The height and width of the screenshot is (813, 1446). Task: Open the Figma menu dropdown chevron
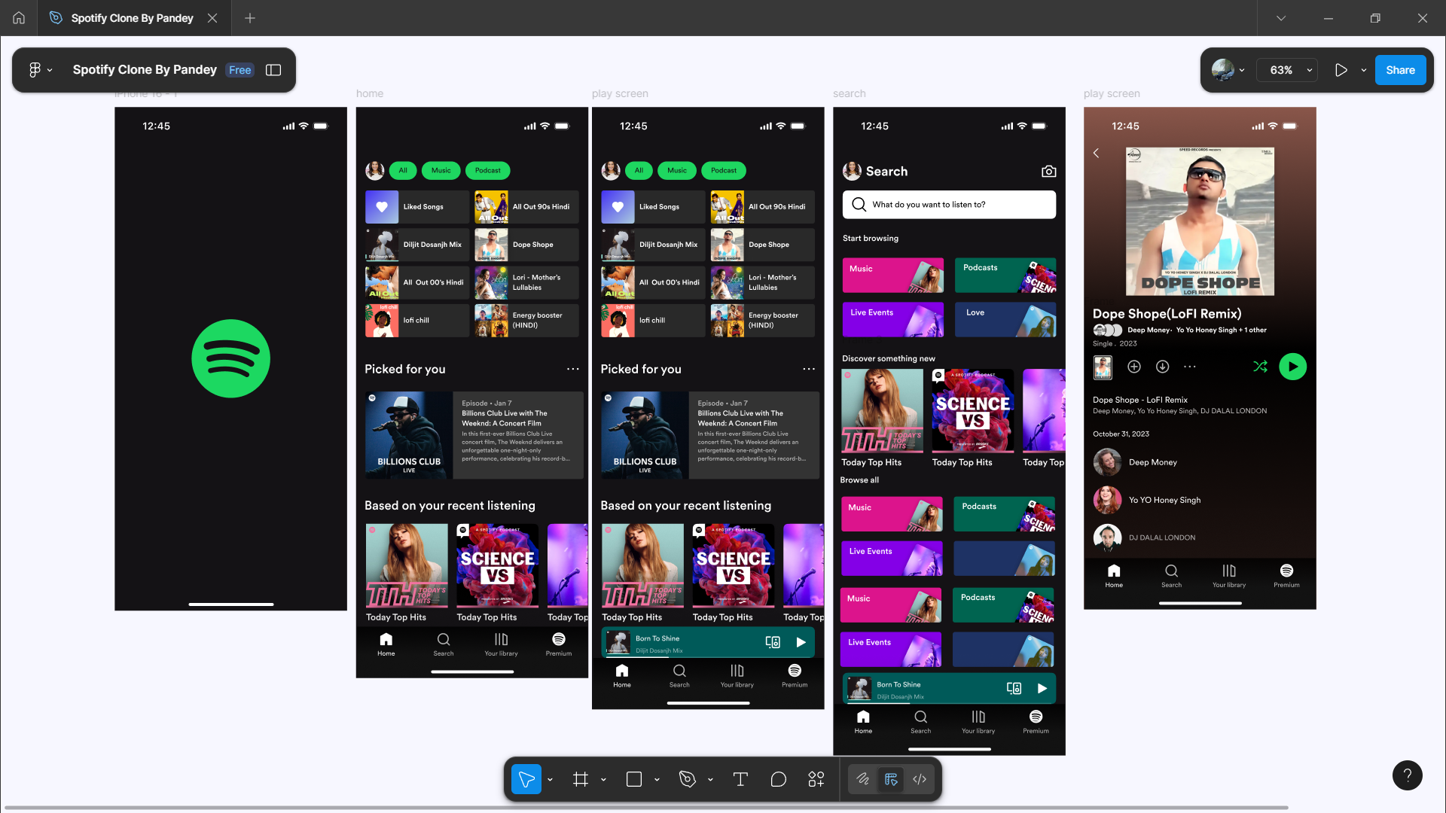[50, 70]
